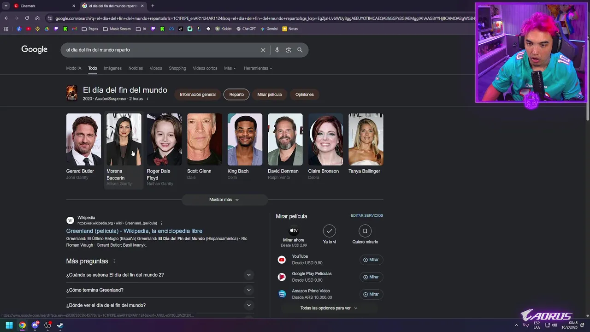
Task: Open options next to 'Más preguntas'
Action: [x=114, y=261]
